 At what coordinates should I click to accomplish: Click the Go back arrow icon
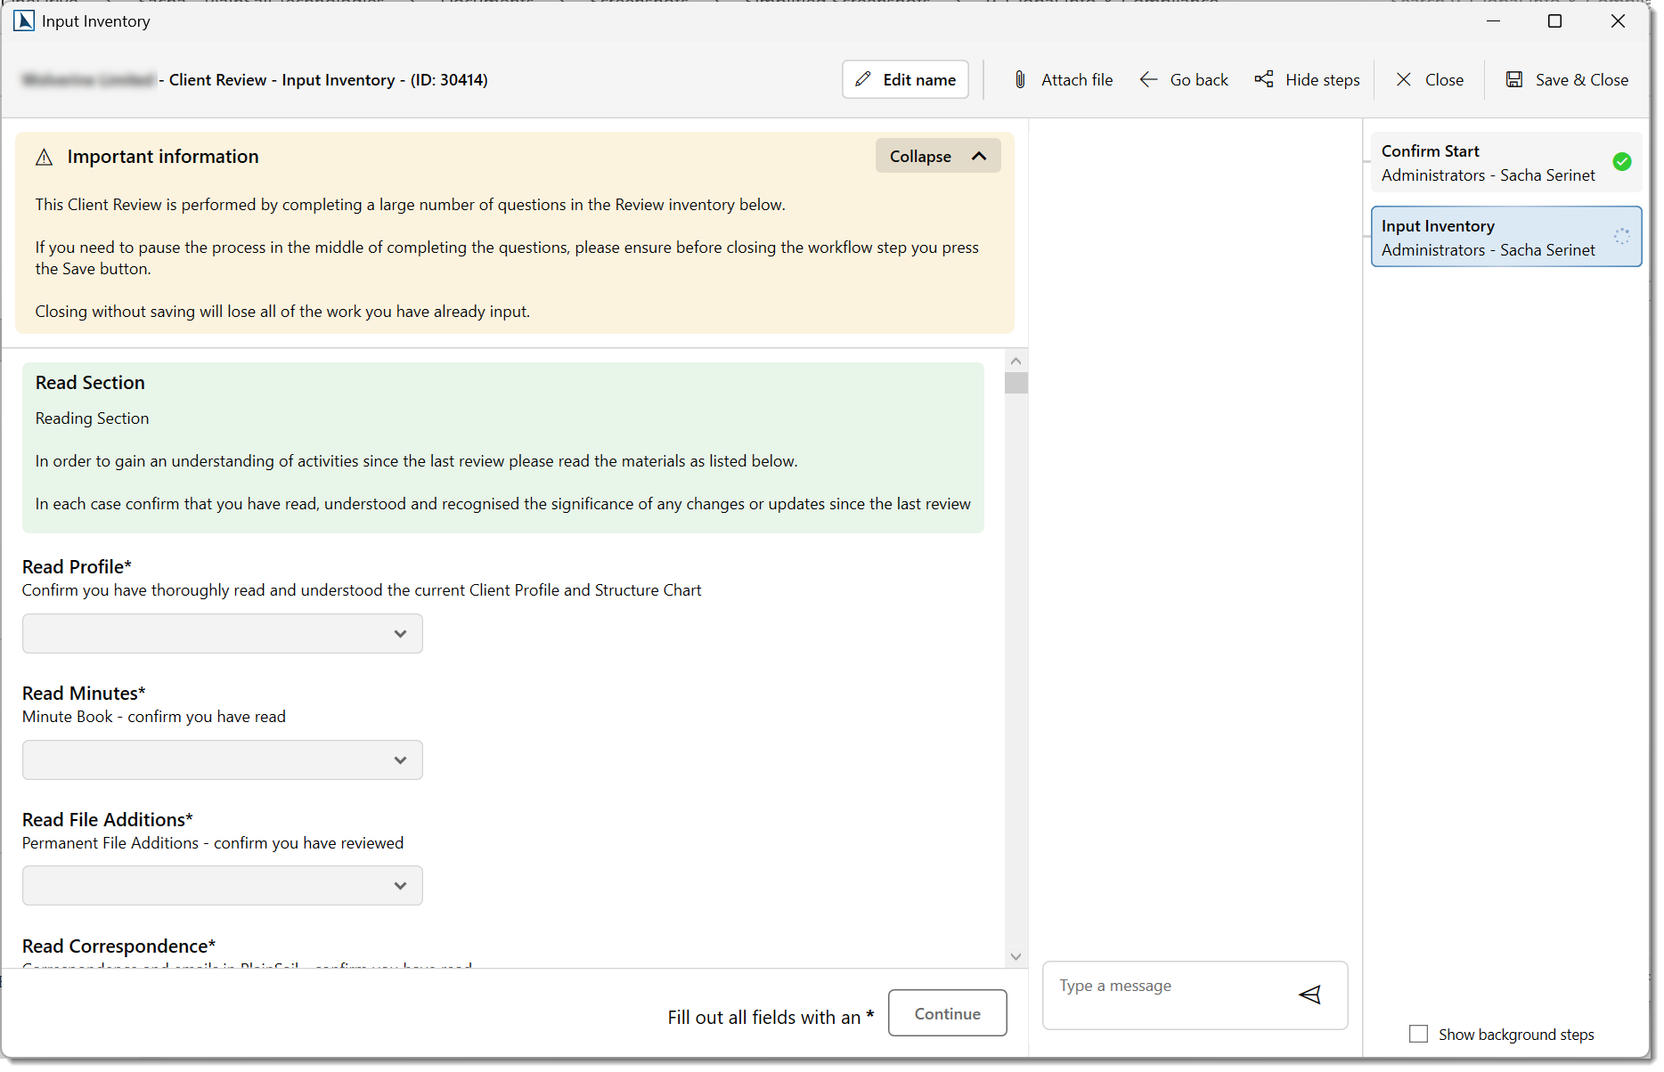click(x=1149, y=79)
